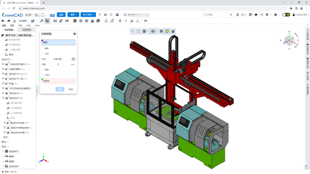This screenshot has width=310, height=174.
Task: Click the reverse direction button beside 方式
Action: pos(73,59)
